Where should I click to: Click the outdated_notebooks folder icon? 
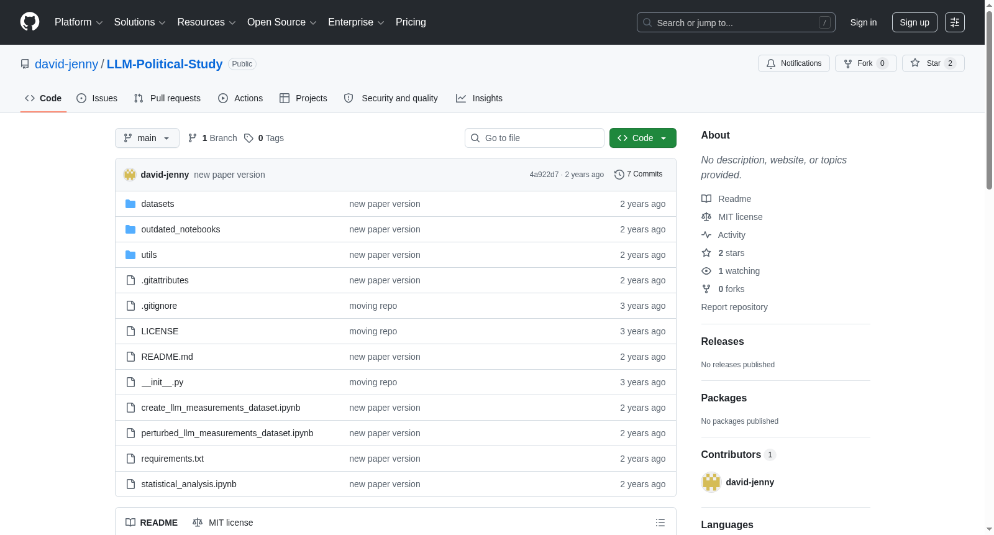click(130, 229)
